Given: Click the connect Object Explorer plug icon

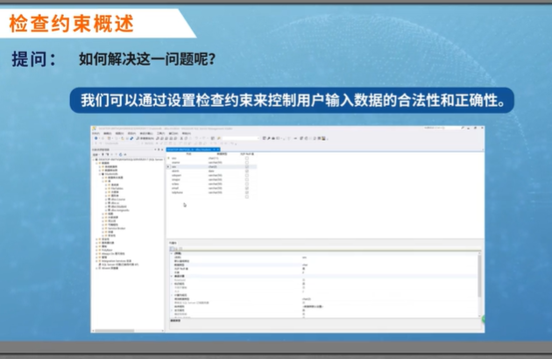Looking at the screenshot, I should (103, 154).
